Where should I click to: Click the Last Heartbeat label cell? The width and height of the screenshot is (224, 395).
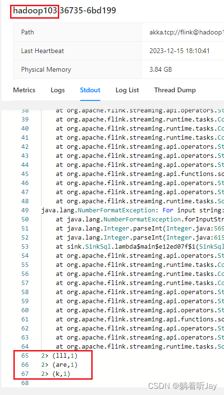coord(77,51)
